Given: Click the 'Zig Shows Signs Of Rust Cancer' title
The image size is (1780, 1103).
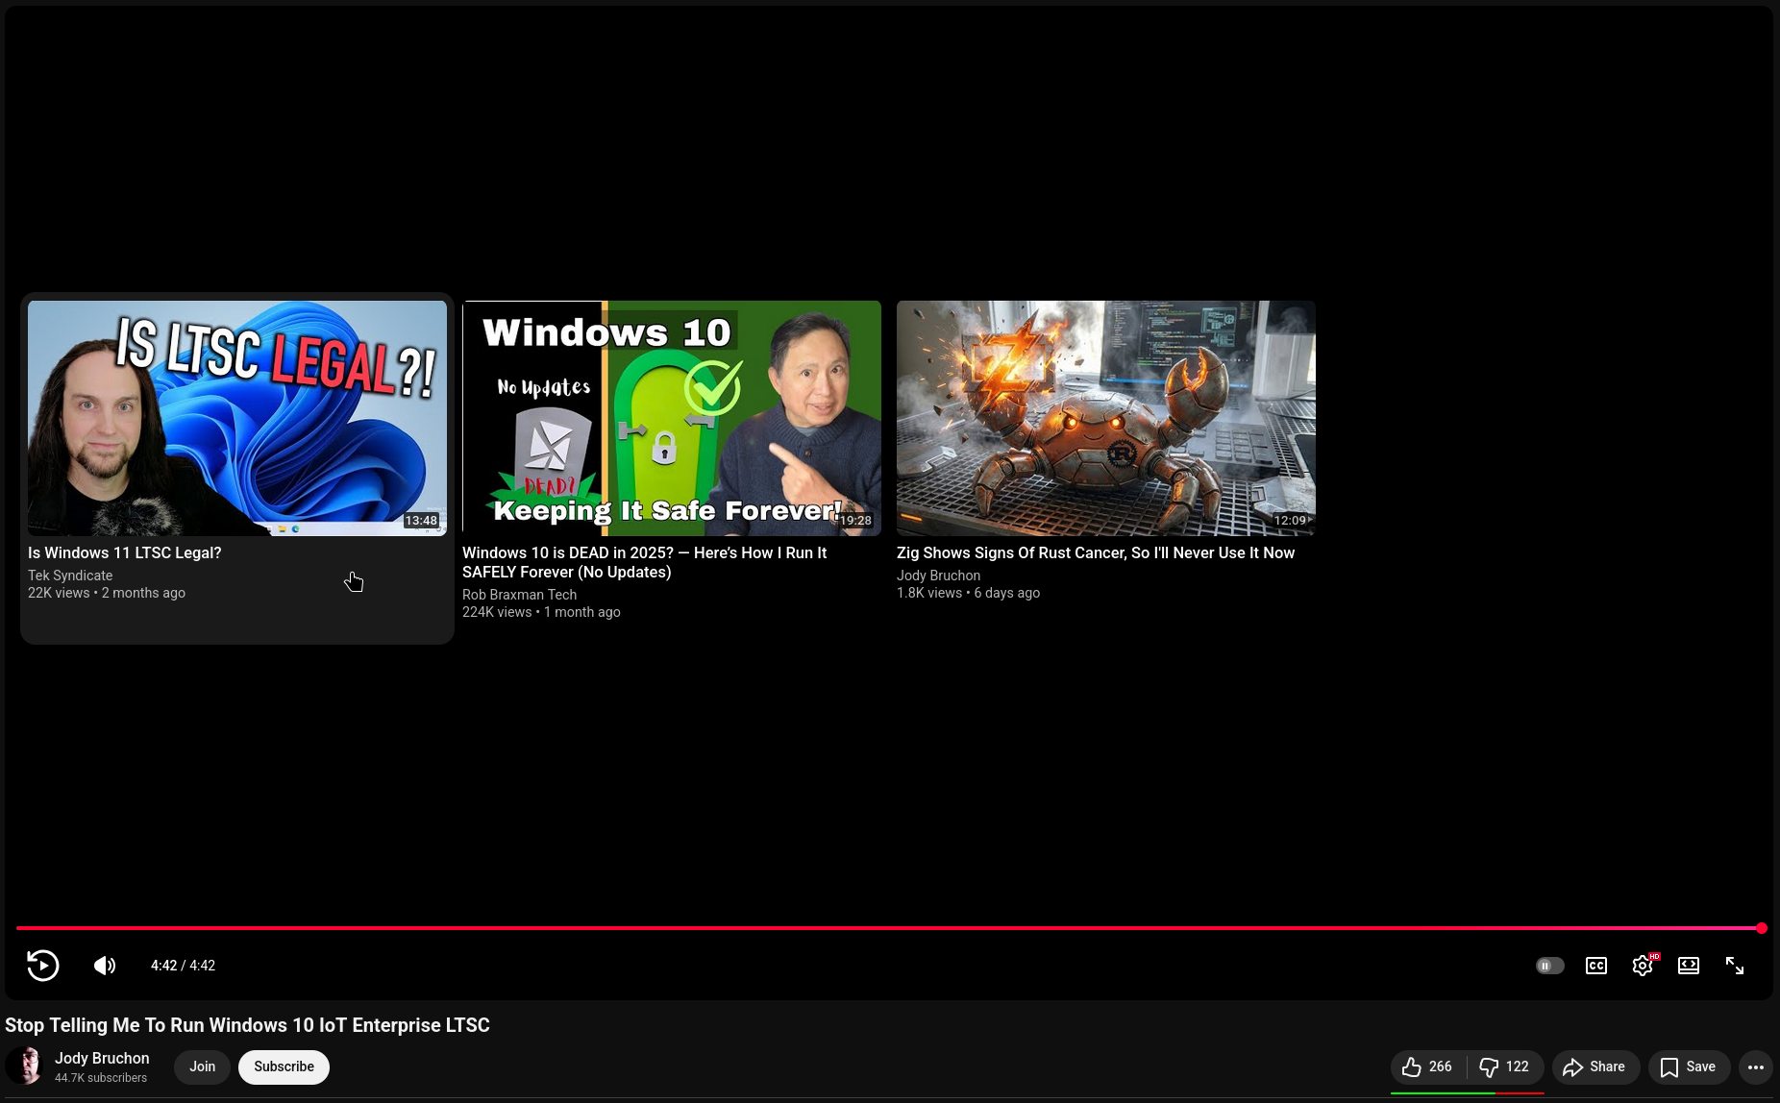Looking at the screenshot, I should tap(1096, 553).
